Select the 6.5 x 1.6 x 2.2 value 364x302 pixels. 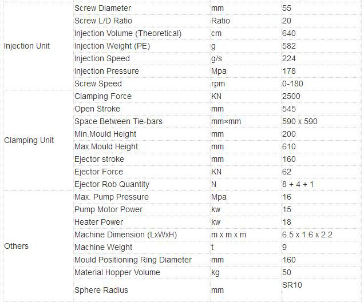coord(307,235)
